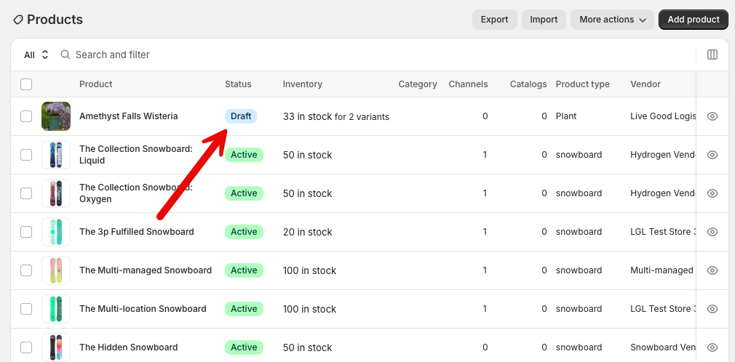This screenshot has height=362, width=735.
Task: Focus the Search and filter field
Action: click(x=375, y=55)
